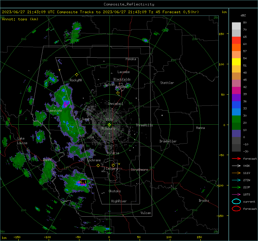
Task: Click the orange 111V arrow legend icon
Action: [236, 173]
